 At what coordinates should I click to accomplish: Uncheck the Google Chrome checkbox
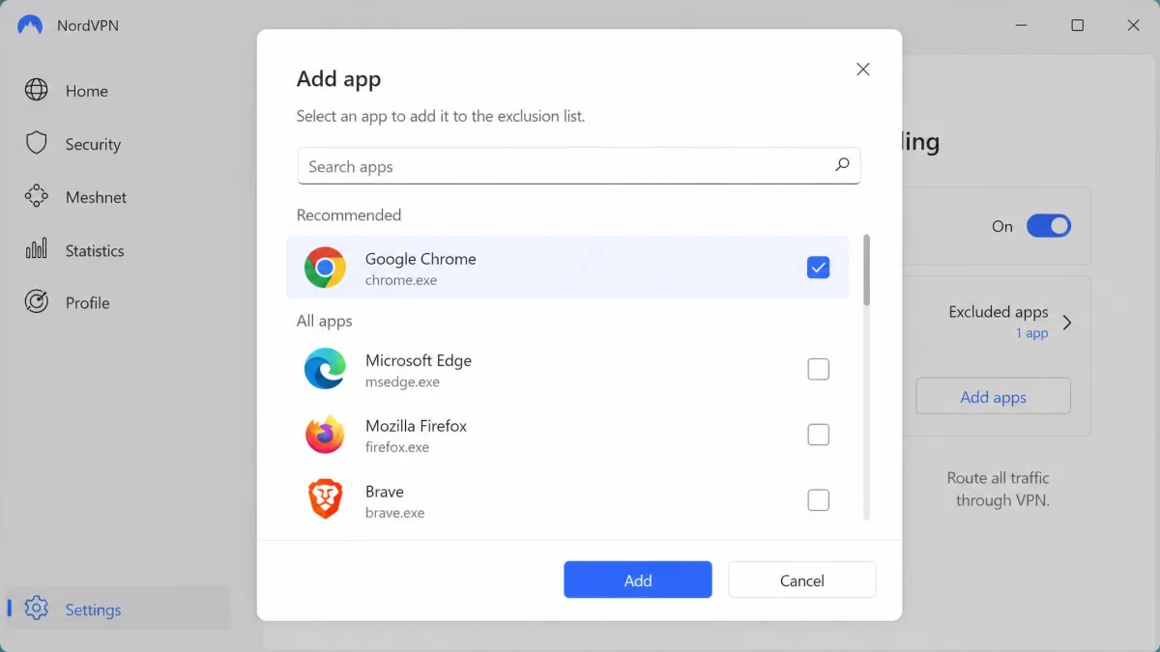click(x=818, y=268)
